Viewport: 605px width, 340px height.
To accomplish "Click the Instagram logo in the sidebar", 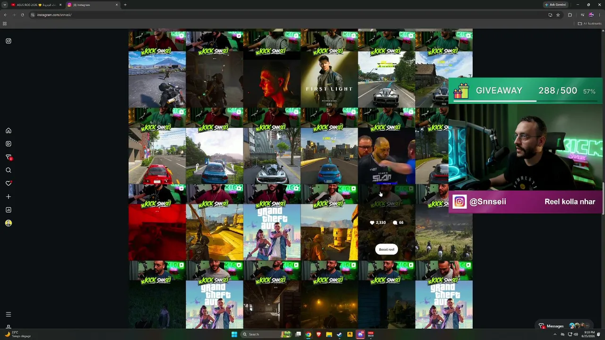I will point(9,41).
